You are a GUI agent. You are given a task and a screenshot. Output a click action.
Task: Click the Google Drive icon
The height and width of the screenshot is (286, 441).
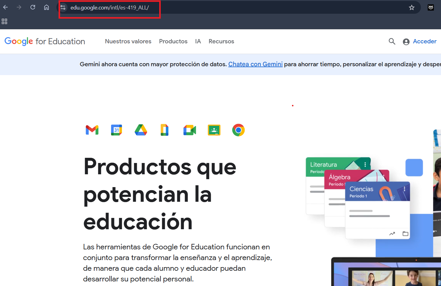click(x=141, y=130)
